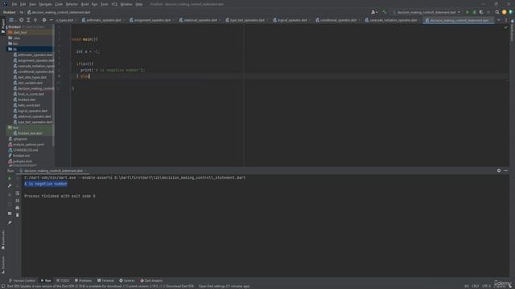Open the Refactor menu

pos(72,4)
